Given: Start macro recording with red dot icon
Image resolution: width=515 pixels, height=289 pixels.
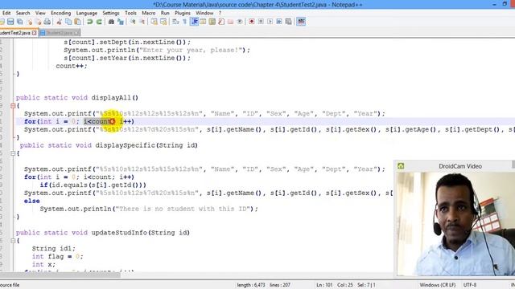Looking at the screenshot, I should click(x=252, y=22).
